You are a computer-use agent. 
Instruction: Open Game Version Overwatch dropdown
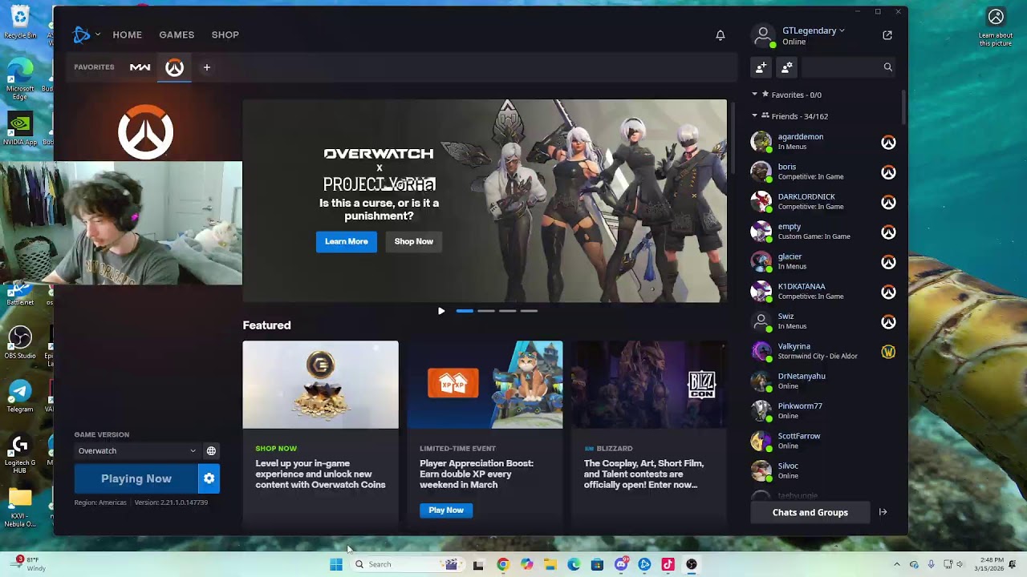[x=136, y=451]
